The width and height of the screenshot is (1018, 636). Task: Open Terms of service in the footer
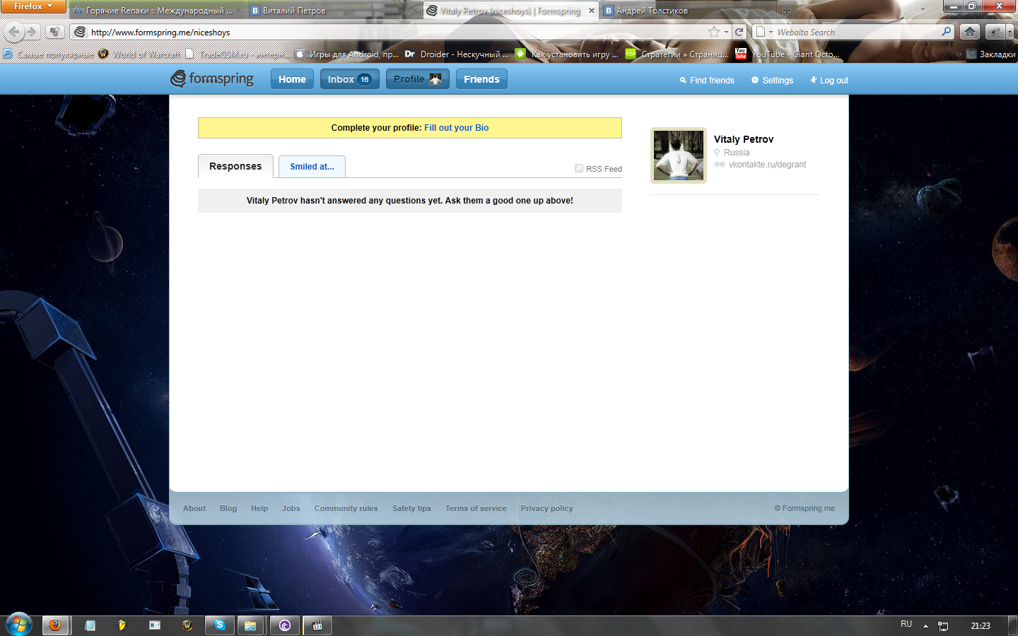tap(476, 508)
